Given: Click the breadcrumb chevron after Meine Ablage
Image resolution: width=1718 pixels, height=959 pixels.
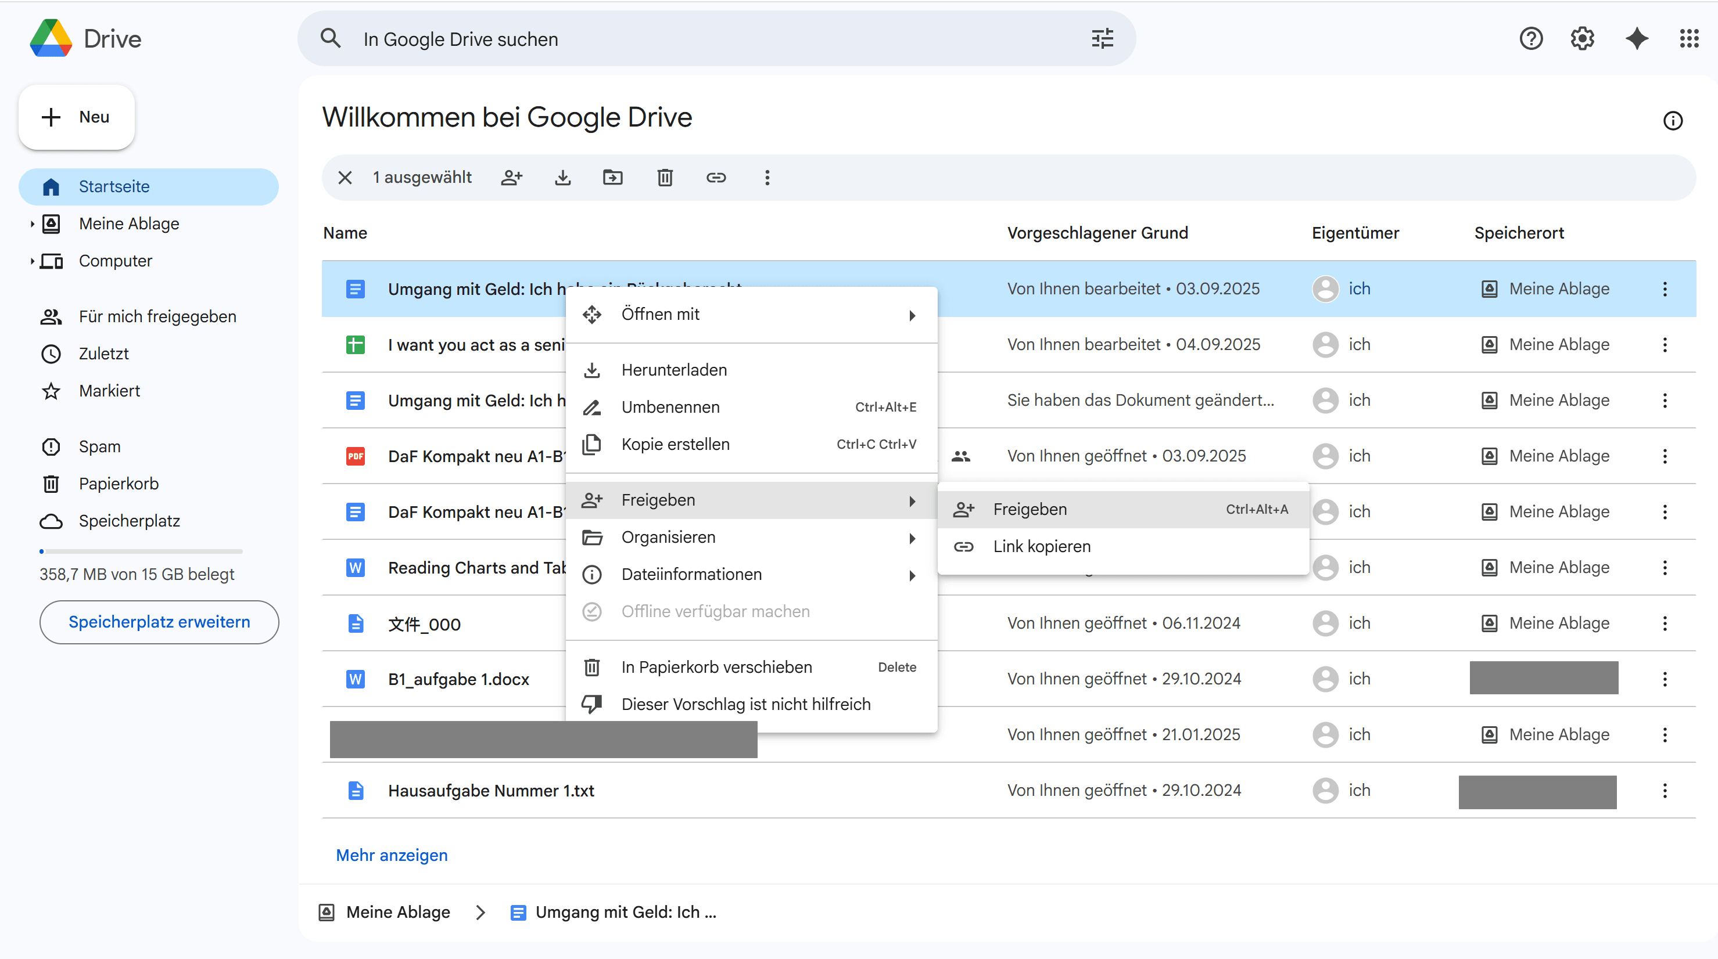Looking at the screenshot, I should [x=481, y=913].
